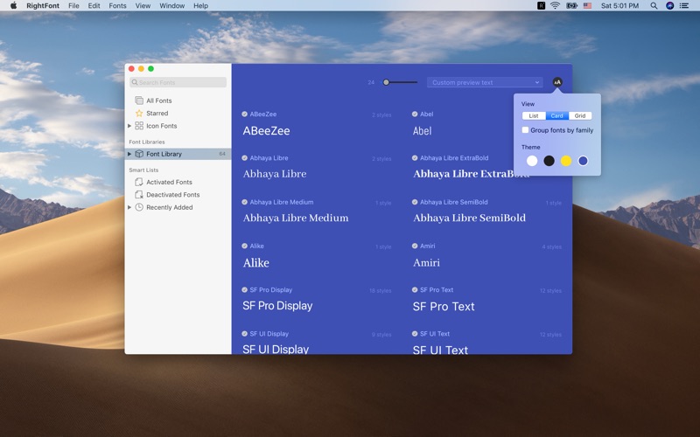Viewport: 700px width, 437px height.
Task: Switch view to the Grid tab
Action: click(580, 115)
